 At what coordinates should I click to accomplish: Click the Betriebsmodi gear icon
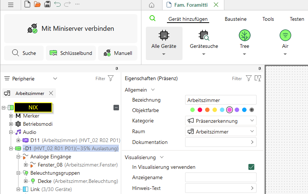tap(18, 124)
